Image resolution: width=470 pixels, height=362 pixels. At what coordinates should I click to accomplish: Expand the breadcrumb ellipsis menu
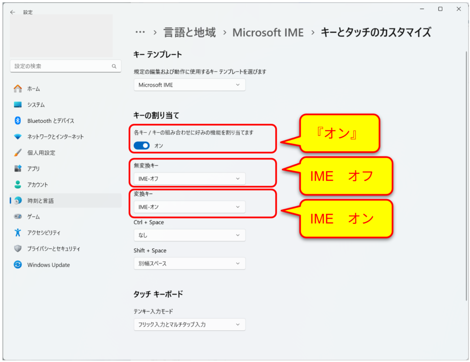click(140, 32)
